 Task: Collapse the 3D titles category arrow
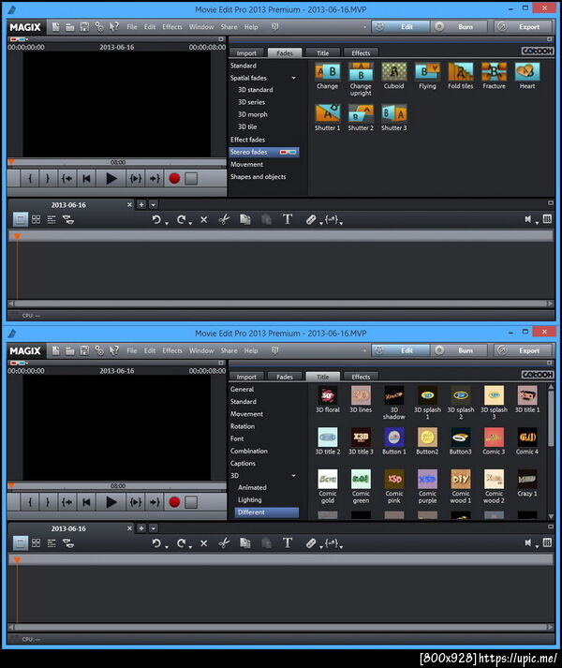(293, 475)
